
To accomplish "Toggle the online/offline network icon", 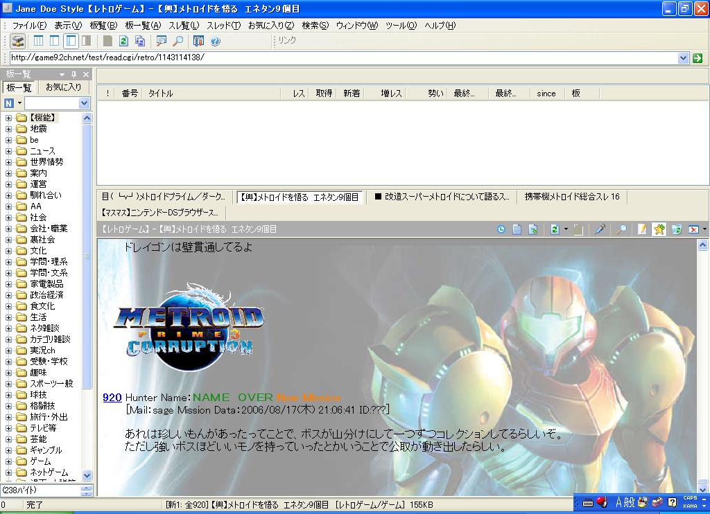I will 17,41.
